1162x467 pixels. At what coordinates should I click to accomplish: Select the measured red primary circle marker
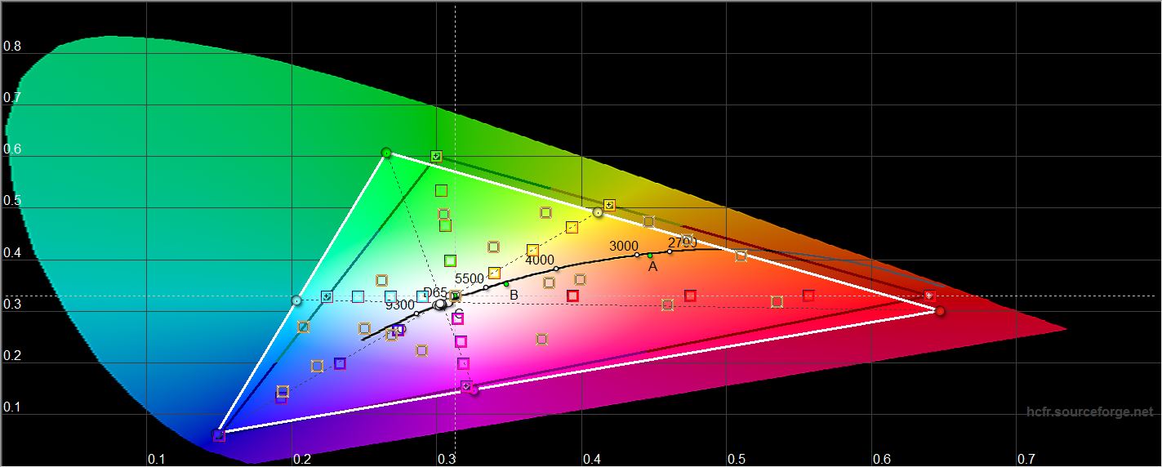pyautogui.click(x=940, y=311)
